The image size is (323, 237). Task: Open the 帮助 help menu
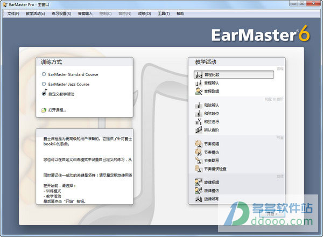point(180,13)
